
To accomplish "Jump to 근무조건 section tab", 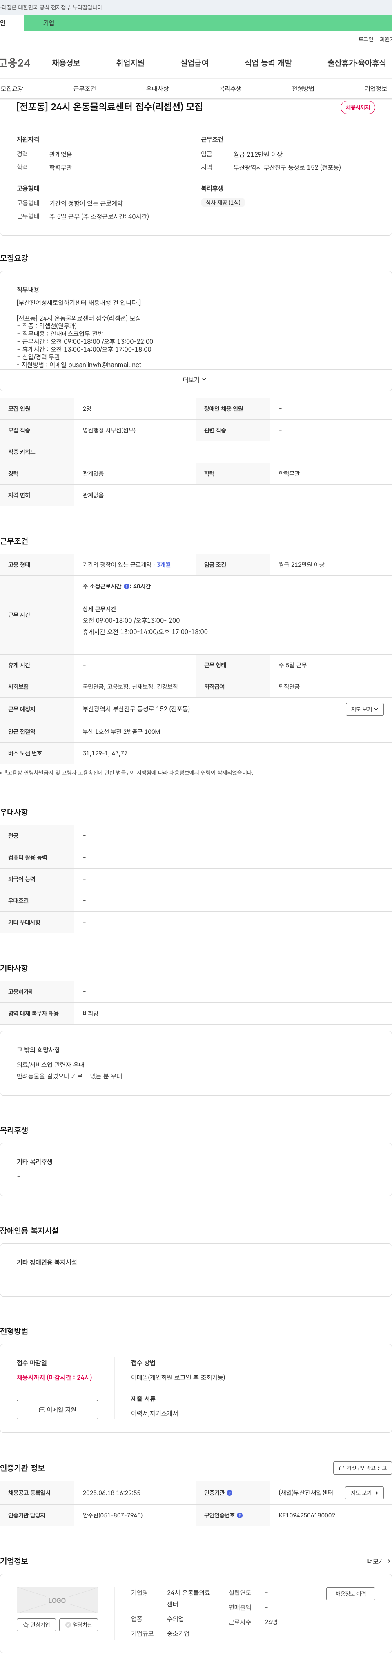I will pyautogui.click(x=85, y=89).
